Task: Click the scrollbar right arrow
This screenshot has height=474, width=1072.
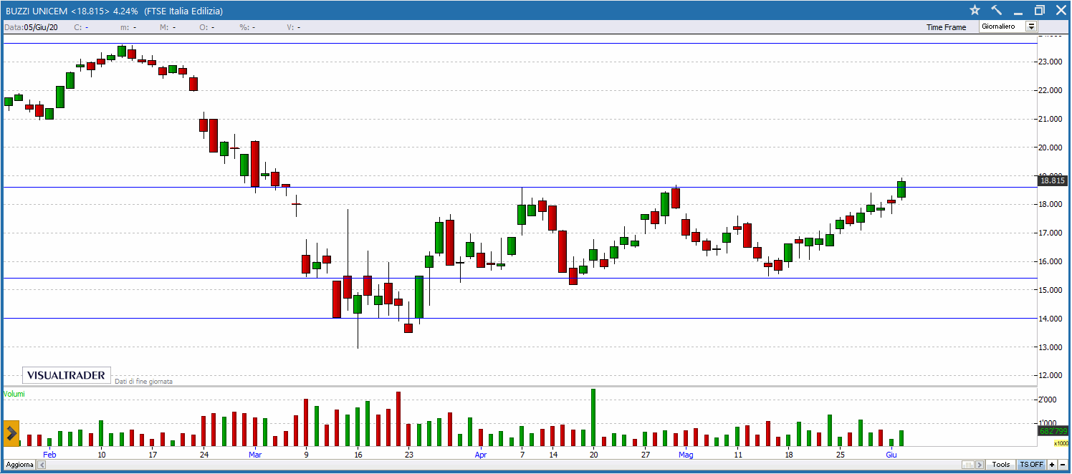Action: [980, 465]
